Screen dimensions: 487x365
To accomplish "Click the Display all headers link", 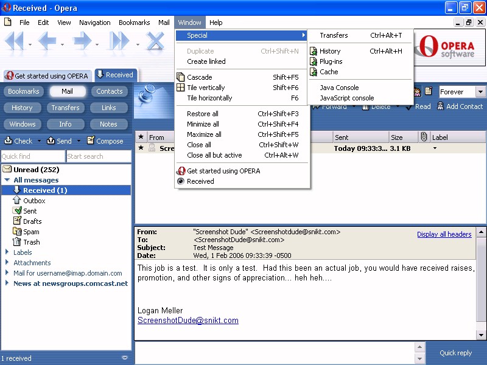I will [x=444, y=234].
